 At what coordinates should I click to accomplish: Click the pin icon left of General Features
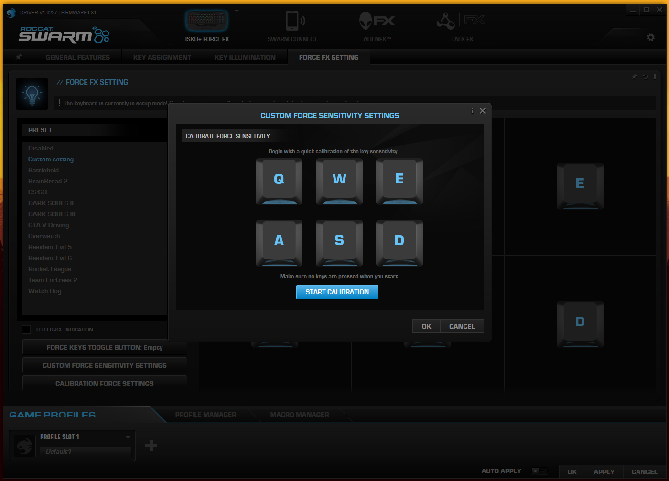point(19,57)
